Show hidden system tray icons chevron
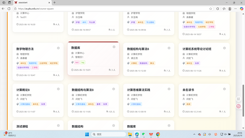Screen dimensions: 245x138 pos(194,134)
